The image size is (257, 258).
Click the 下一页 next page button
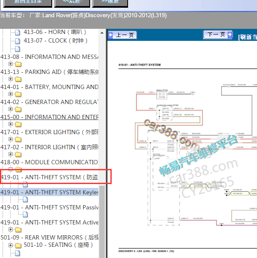[218, 34]
